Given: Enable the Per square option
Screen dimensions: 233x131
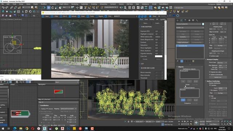Looking at the screenshot, I should (210, 90).
